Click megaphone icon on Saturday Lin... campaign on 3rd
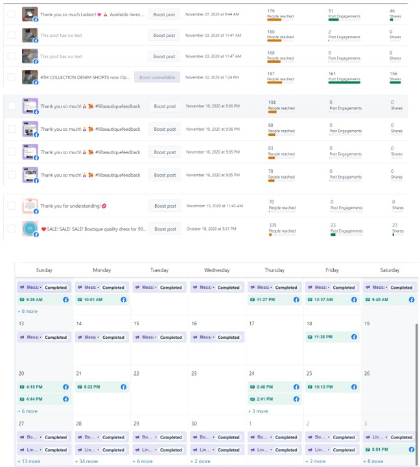 tap(368, 437)
